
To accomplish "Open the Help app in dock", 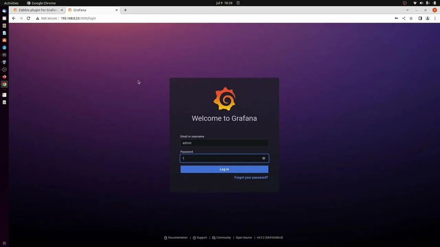I will coord(4,48).
